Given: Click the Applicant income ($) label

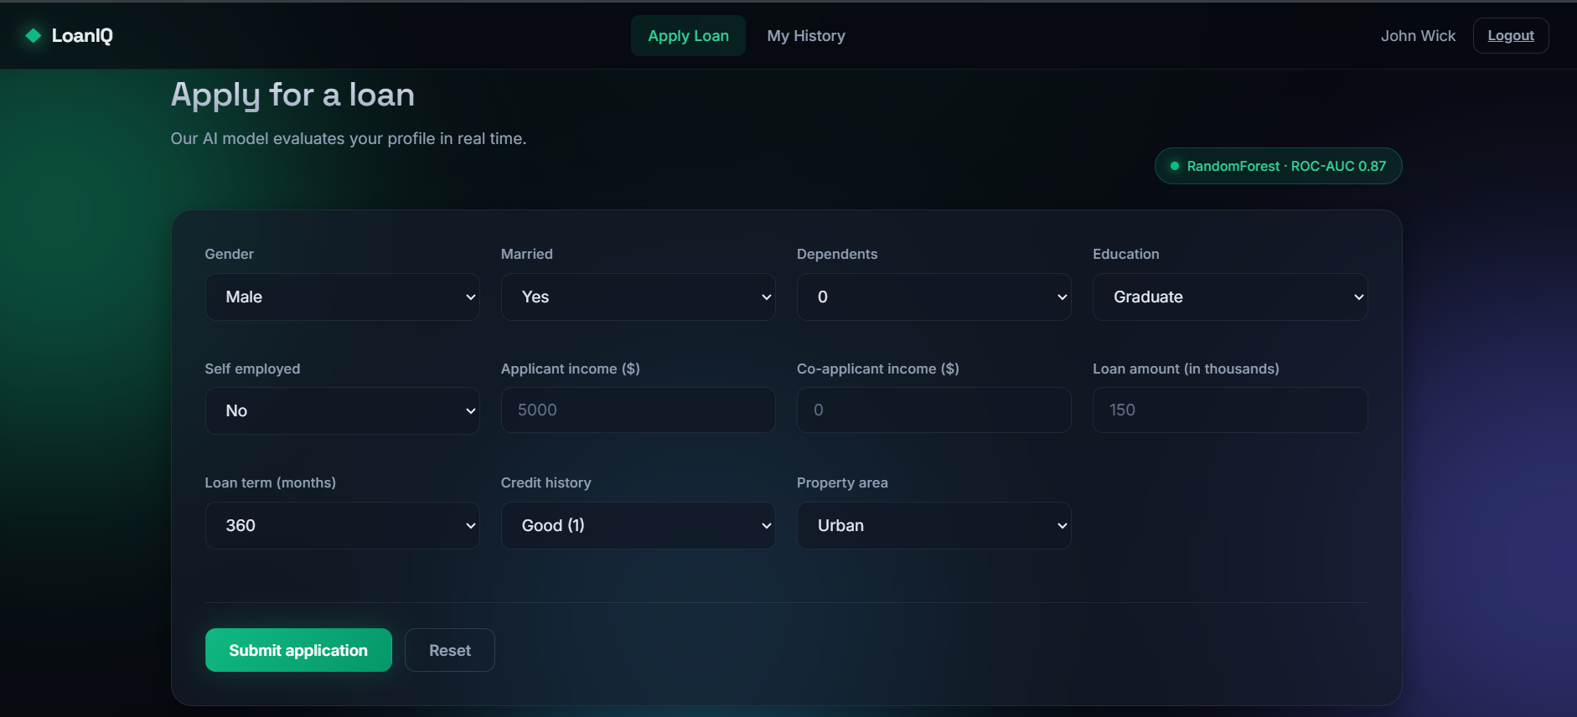Looking at the screenshot, I should [x=571, y=369].
